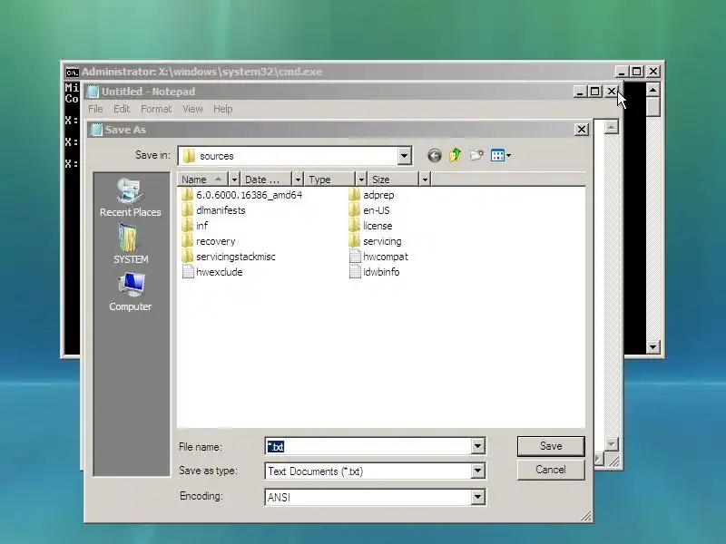The width and height of the screenshot is (726, 544).
Task: Open Notepad's View menu
Action: click(192, 109)
